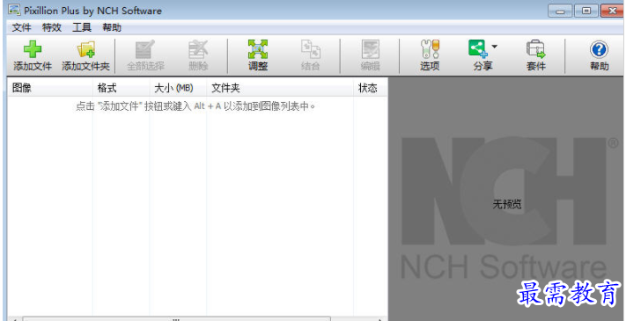Sort by the 大小 (MB) column header
Viewport: 626px width, 321px height.
pyautogui.click(x=178, y=88)
